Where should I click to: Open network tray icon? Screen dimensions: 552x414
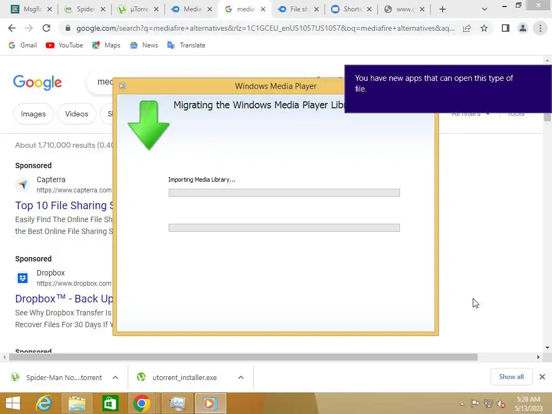click(x=488, y=404)
